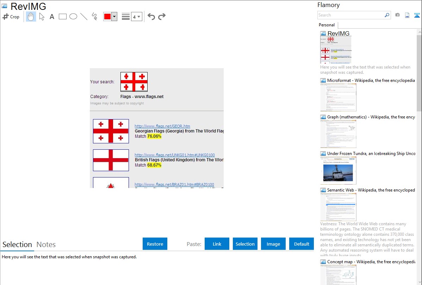The image size is (422, 285).
Task: Click the Semantic Web - Wikipedia snapshot title
Action: click(x=371, y=190)
